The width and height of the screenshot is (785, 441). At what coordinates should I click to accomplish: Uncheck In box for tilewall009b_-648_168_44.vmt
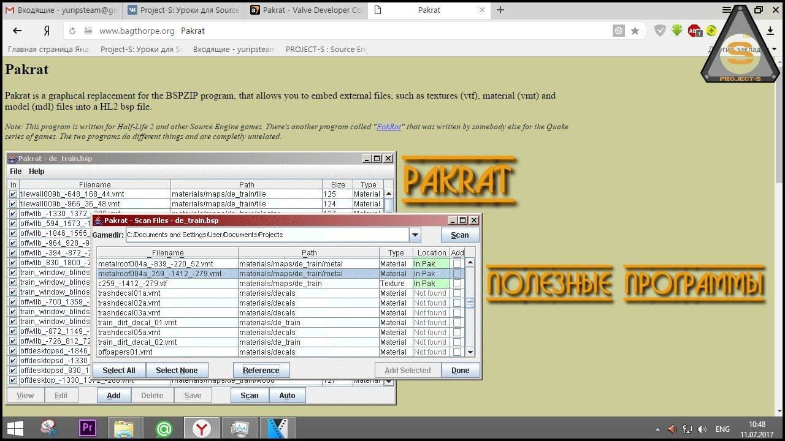point(13,194)
